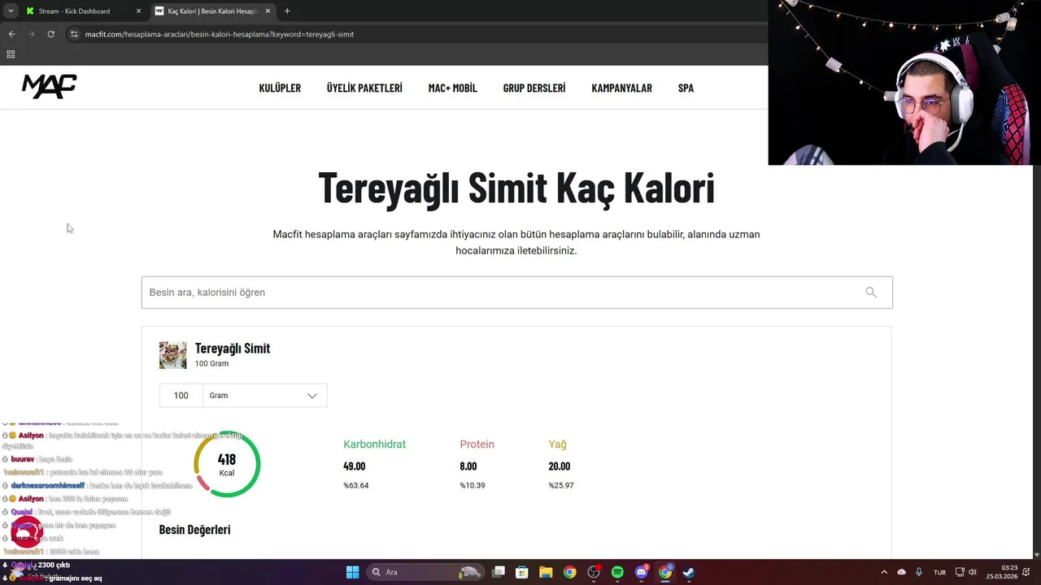Image resolution: width=1041 pixels, height=585 pixels.
Task: Click the %63.64 carbohydrate percentage
Action: tap(356, 486)
